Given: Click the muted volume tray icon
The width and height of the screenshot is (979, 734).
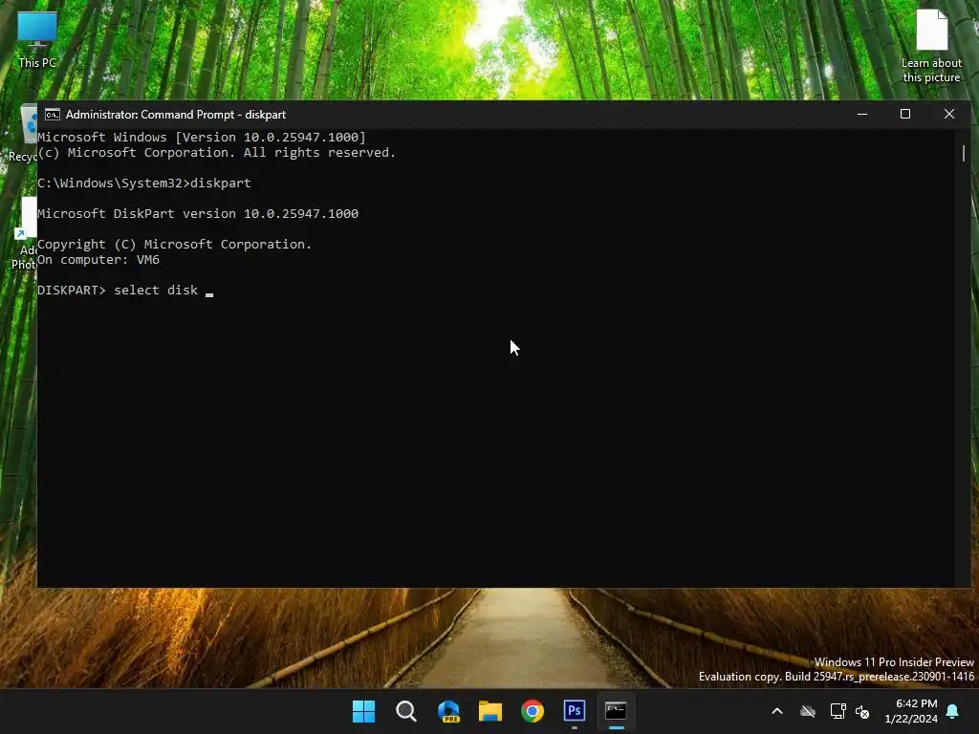Looking at the screenshot, I should 862,711.
